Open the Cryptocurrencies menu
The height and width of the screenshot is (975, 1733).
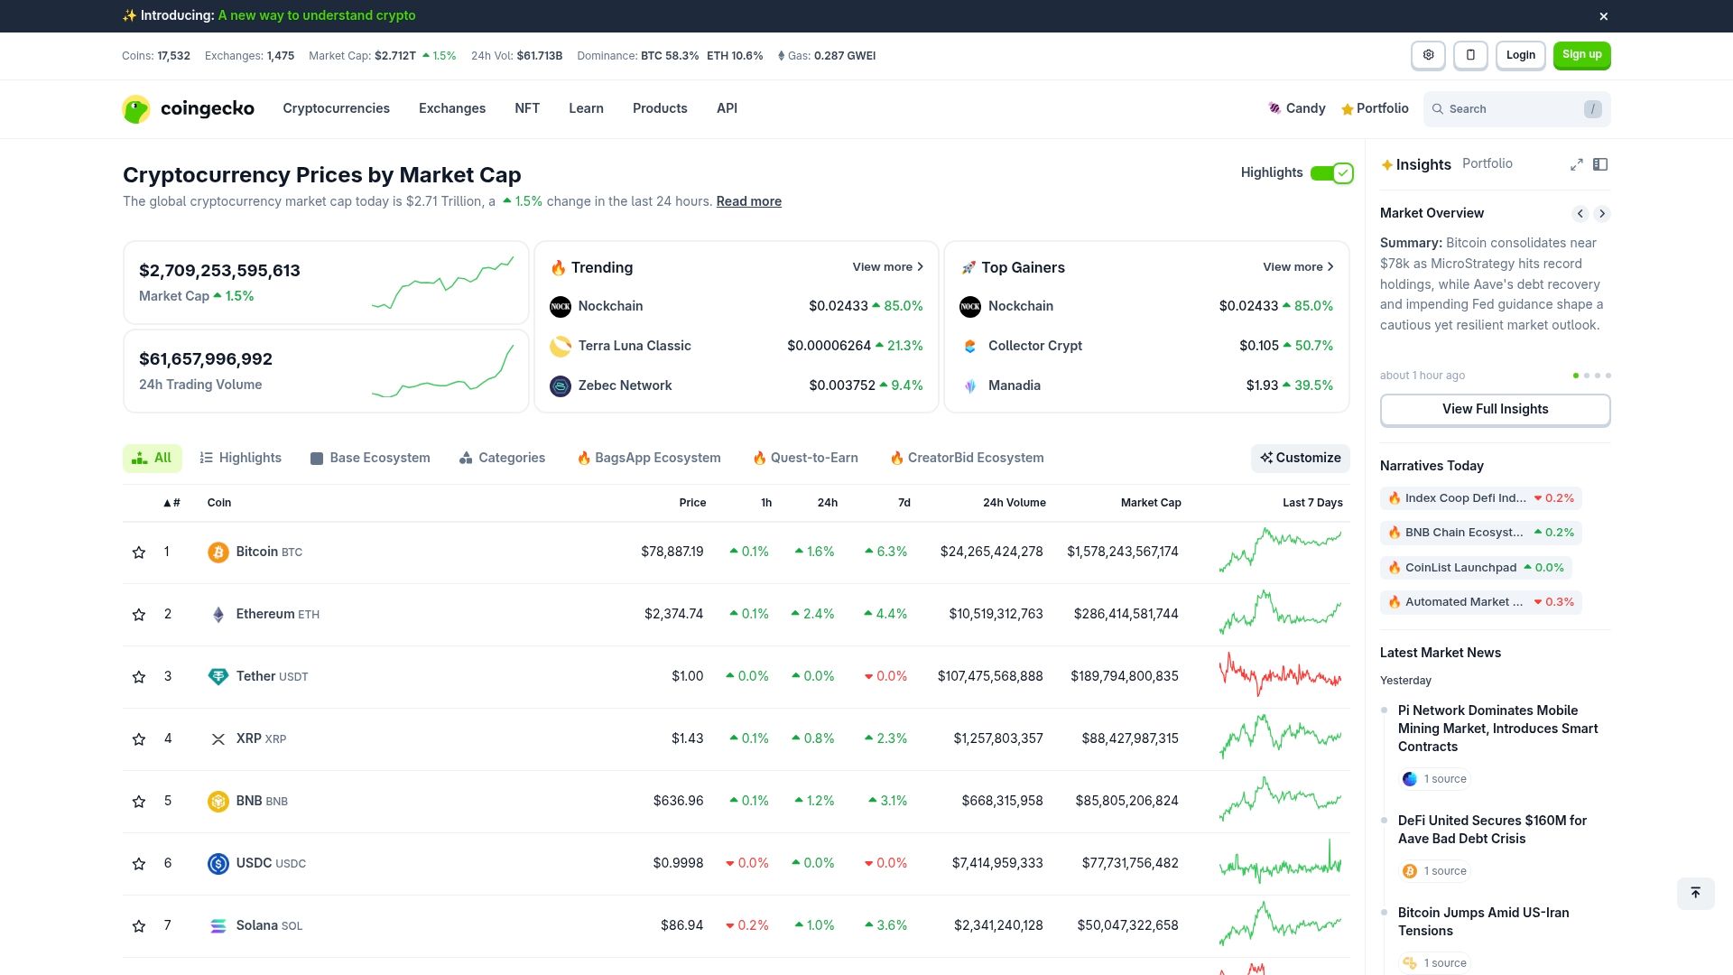pyautogui.click(x=336, y=108)
